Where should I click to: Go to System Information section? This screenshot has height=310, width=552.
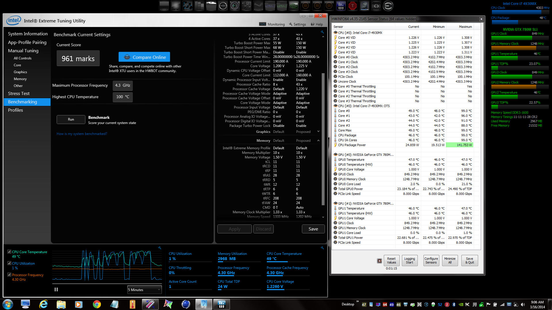tap(28, 34)
